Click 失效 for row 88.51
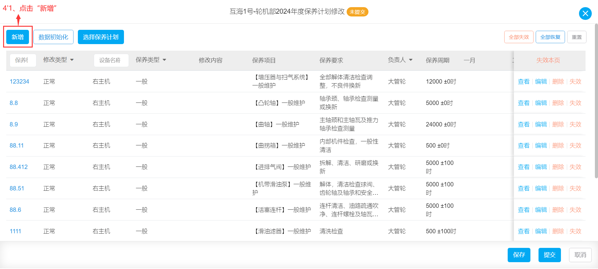Screen dimensions: 598x269 click(576, 188)
